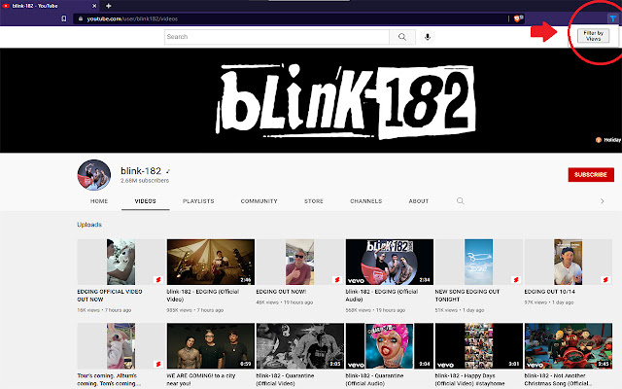Click the 2.68M subscribers text
The height and width of the screenshot is (389, 622).
tap(145, 181)
